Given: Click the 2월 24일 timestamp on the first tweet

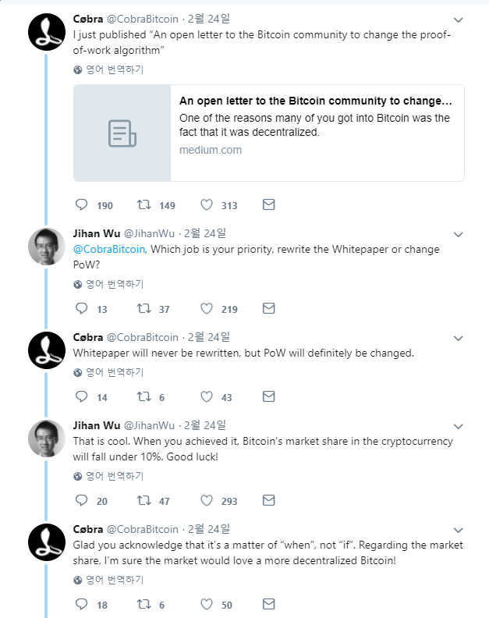Looking at the screenshot, I should pos(207,19).
